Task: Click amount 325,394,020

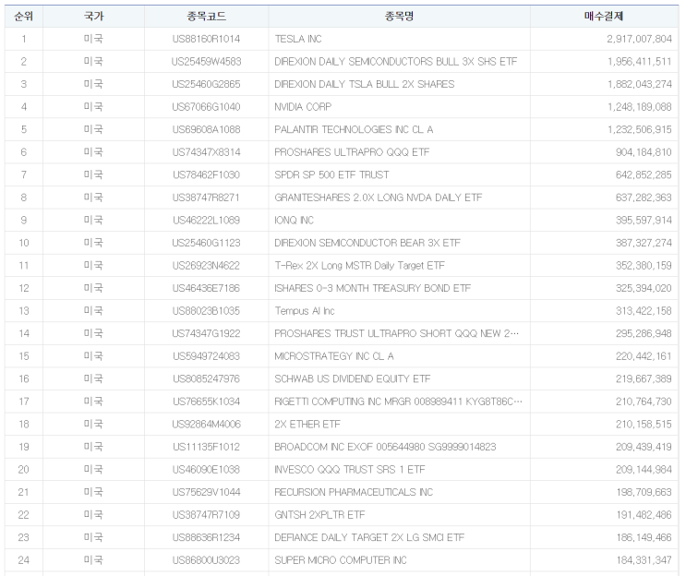Action: coord(644,288)
